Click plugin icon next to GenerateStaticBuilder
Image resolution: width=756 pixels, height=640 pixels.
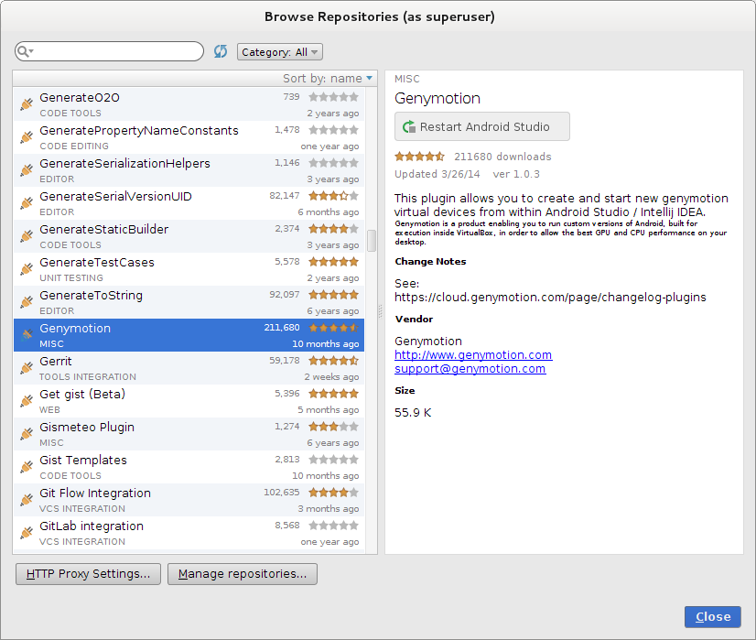pos(27,236)
